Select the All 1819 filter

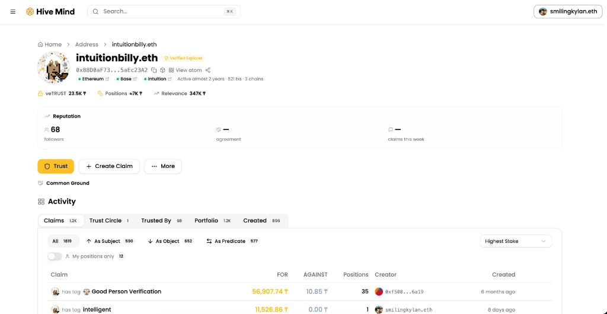63,241
